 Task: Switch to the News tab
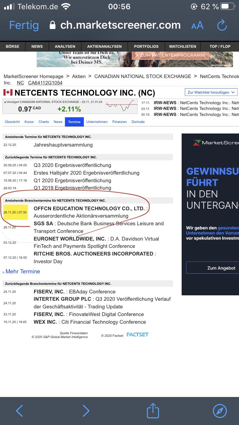(x=58, y=122)
